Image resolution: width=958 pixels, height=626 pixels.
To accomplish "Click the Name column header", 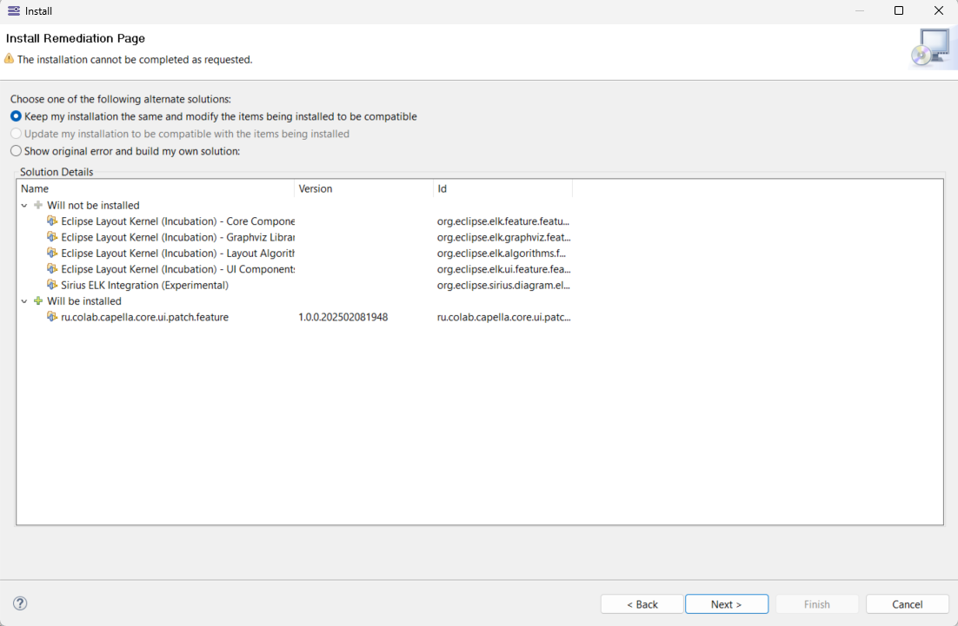I will pyautogui.click(x=156, y=188).
